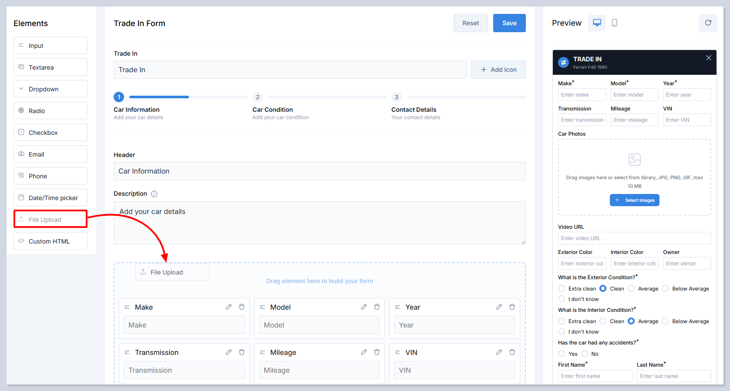730x391 pixels.
Task: Close the Trade In preview panel
Action: (708, 58)
